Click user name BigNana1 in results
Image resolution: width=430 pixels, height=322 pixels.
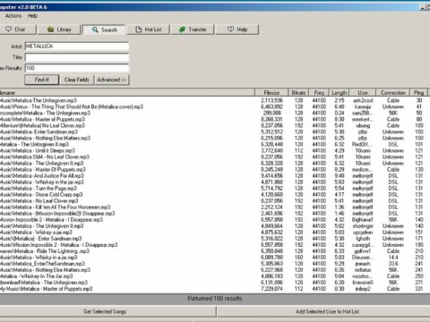click(x=362, y=220)
